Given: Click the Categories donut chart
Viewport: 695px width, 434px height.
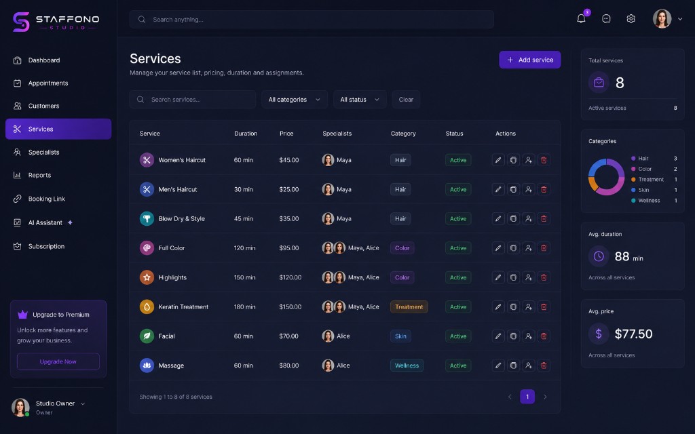Looking at the screenshot, I should [606, 177].
